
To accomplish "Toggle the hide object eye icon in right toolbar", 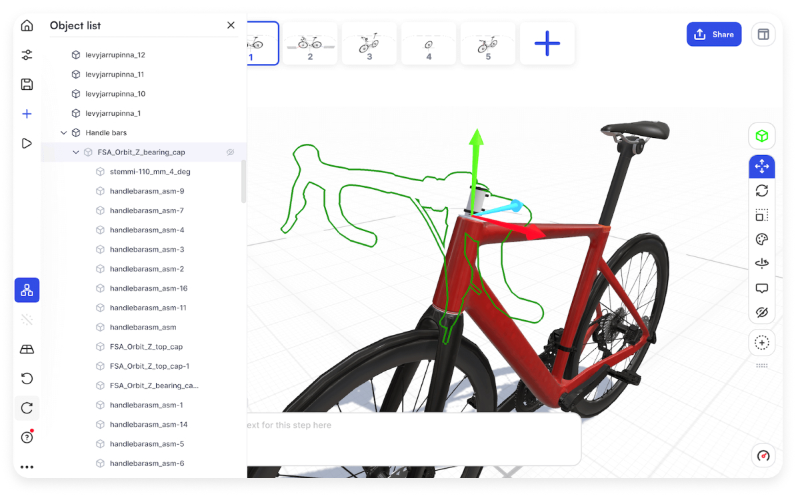I will [x=761, y=312].
